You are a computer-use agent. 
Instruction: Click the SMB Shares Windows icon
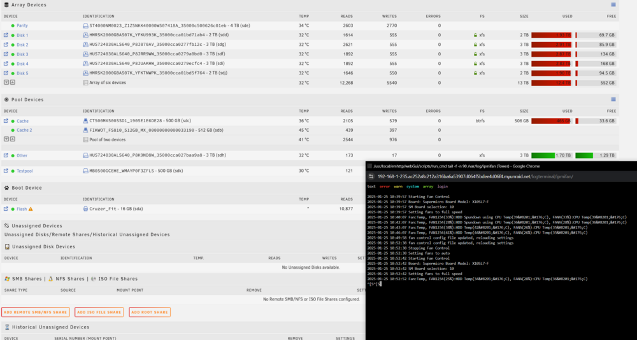tap(7, 279)
